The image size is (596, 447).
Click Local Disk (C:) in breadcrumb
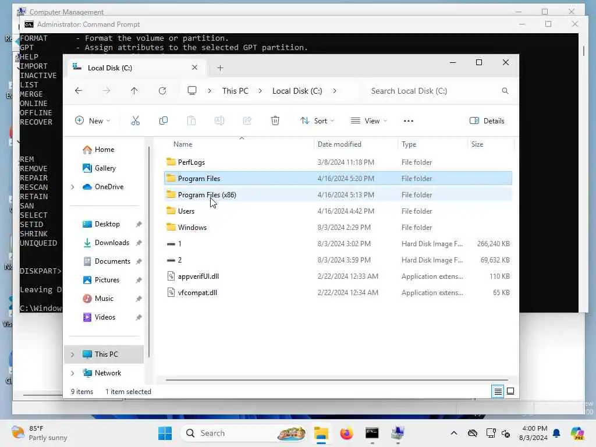coord(297,91)
